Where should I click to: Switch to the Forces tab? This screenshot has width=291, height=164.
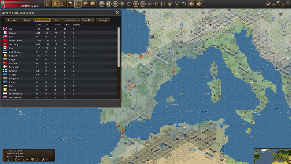[27, 20]
